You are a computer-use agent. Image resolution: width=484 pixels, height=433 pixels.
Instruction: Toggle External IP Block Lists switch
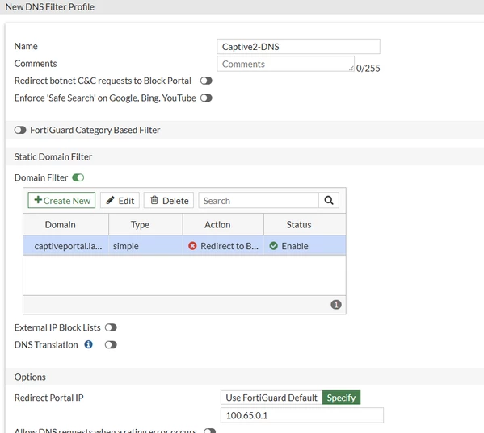(111, 327)
